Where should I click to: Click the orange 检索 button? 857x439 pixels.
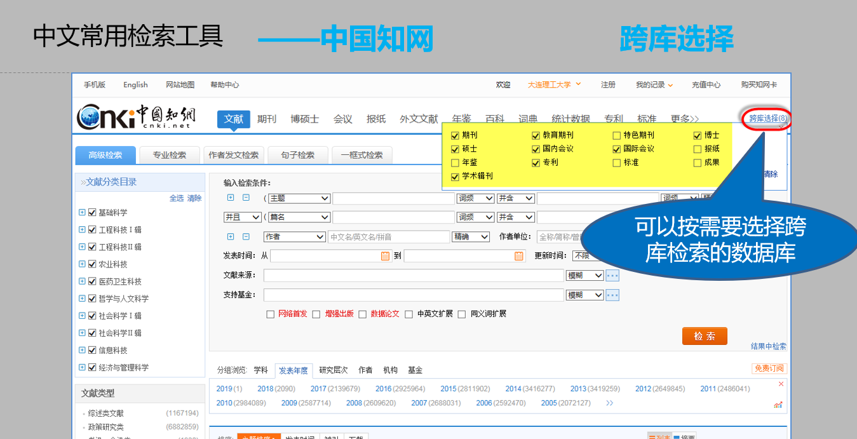tap(705, 336)
